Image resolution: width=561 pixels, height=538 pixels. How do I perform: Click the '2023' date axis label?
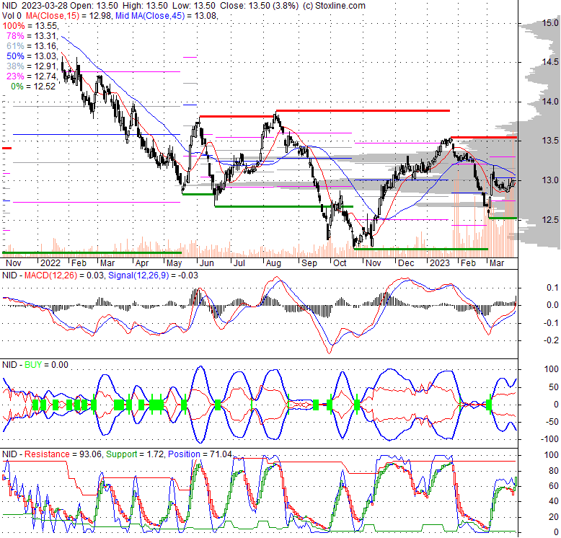tap(440, 263)
